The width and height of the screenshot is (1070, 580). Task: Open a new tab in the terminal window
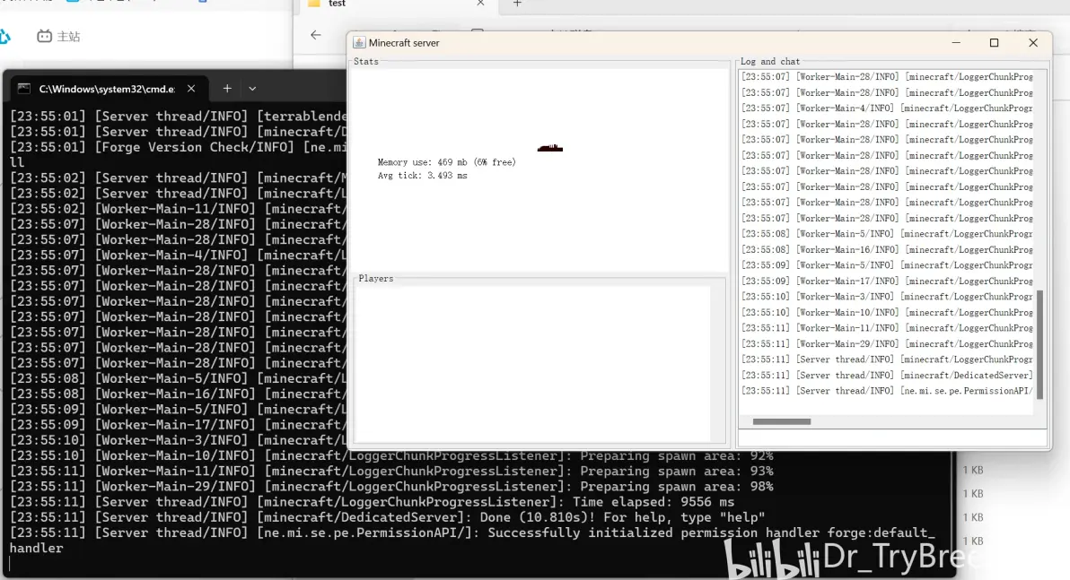pos(227,89)
